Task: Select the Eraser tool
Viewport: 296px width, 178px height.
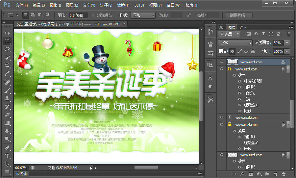Action: coord(7,114)
